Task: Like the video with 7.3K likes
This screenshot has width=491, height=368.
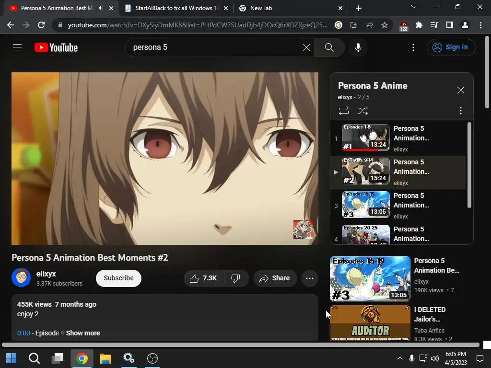Action: [x=203, y=278]
